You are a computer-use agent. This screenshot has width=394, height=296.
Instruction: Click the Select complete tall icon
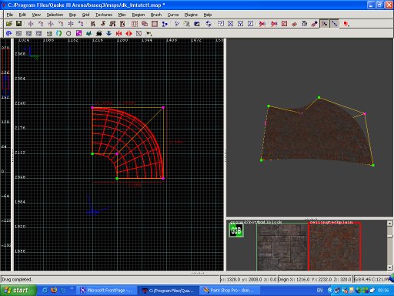click(x=92, y=24)
